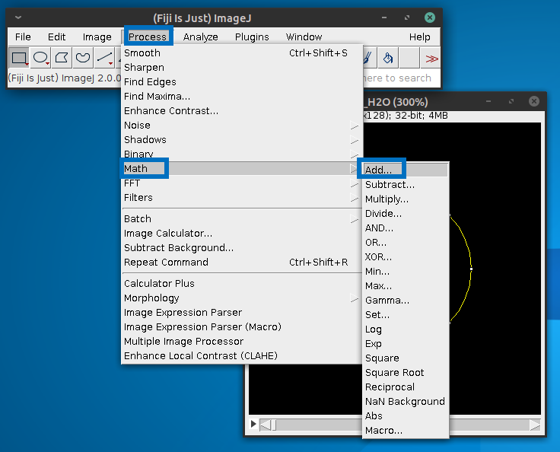Choose OR... in Math submenu

[406, 243]
